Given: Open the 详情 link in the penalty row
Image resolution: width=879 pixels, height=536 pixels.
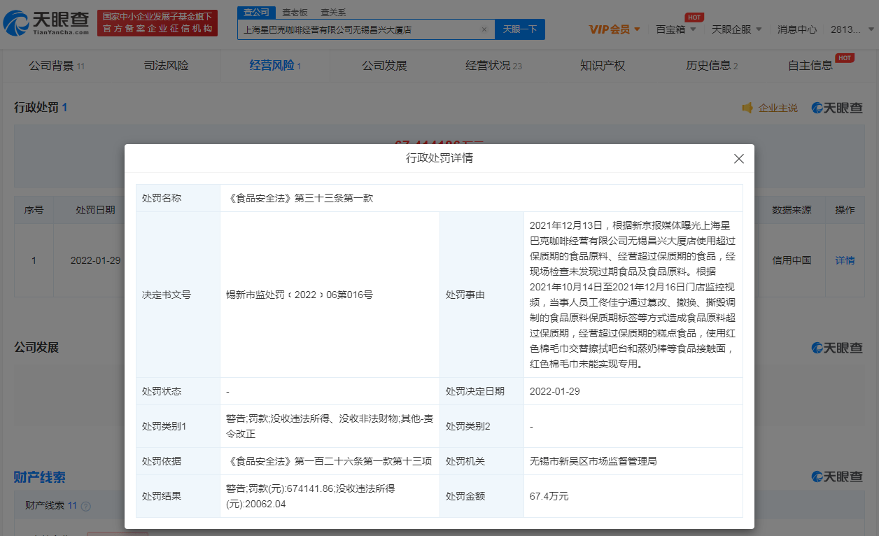Looking at the screenshot, I should (x=845, y=260).
